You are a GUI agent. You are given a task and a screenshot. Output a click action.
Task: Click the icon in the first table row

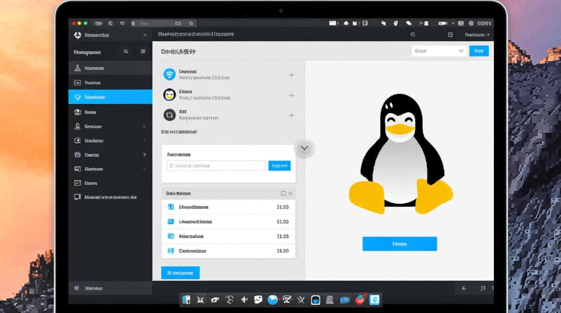pos(170,207)
